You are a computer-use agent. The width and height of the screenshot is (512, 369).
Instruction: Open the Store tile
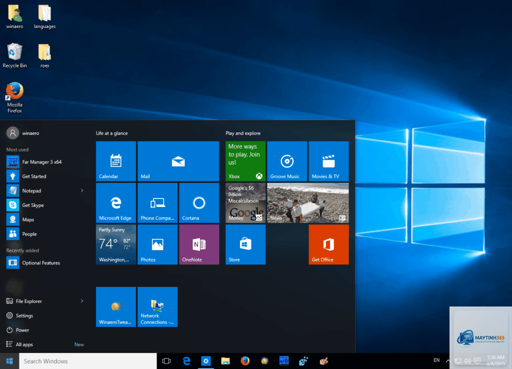tap(245, 244)
